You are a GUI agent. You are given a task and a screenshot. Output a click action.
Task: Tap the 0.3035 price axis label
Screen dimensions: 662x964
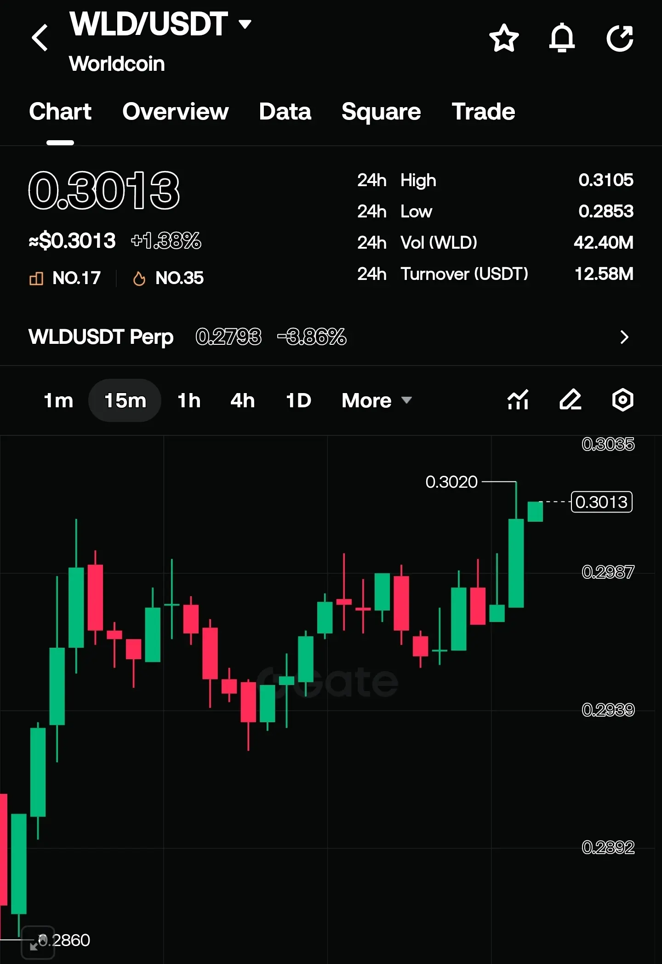click(608, 444)
